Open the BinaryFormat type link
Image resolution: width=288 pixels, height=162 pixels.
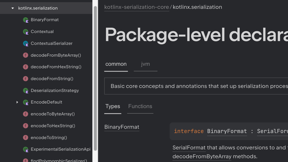point(122,127)
